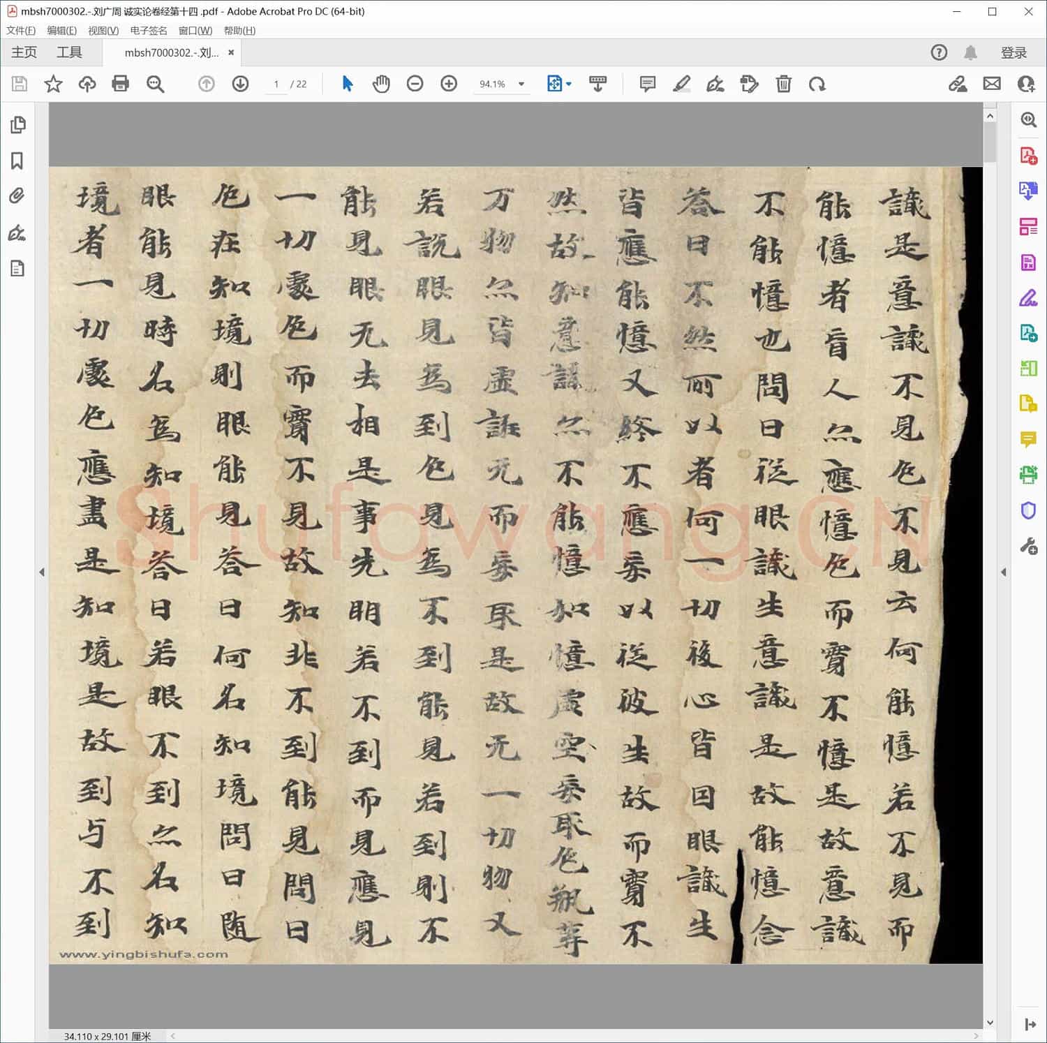This screenshot has width=1047, height=1043.
Task: Expand the left navigation pane
Action: click(x=42, y=572)
